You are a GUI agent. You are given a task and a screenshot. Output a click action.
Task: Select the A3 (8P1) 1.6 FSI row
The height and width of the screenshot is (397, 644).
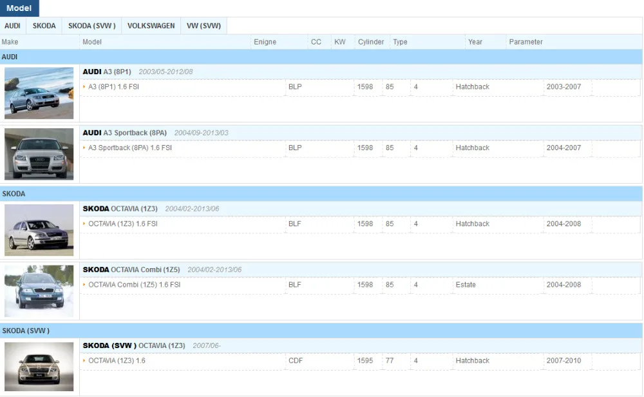pyautogui.click(x=360, y=87)
